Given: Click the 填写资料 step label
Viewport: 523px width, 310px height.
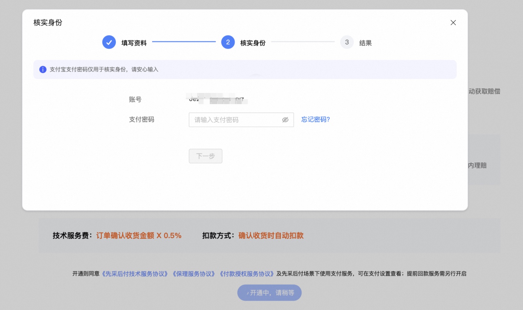Looking at the screenshot, I should pos(134,43).
